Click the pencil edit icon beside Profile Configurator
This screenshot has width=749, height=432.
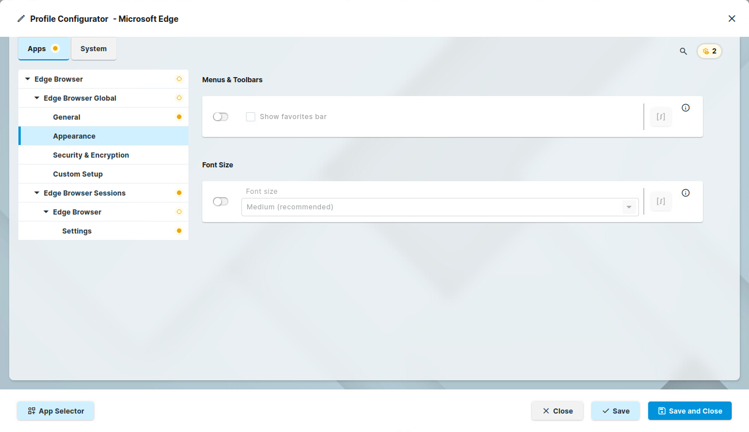click(21, 19)
